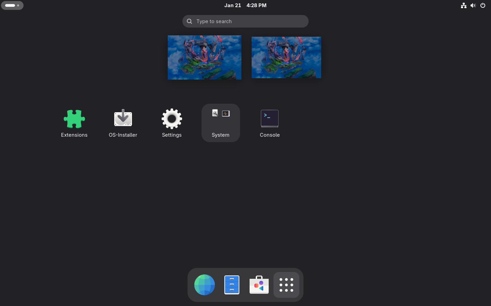This screenshot has height=306, width=491.
Task: Launch the Software shopping bag in dock
Action: point(259,285)
